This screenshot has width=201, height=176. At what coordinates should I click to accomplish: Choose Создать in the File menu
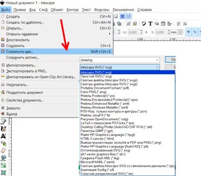click(x=56, y=16)
